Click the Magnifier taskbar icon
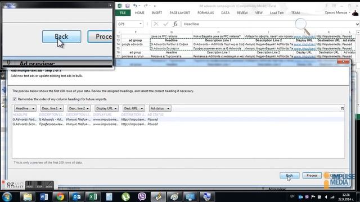The width and height of the screenshot is (360, 202). click(206, 197)
